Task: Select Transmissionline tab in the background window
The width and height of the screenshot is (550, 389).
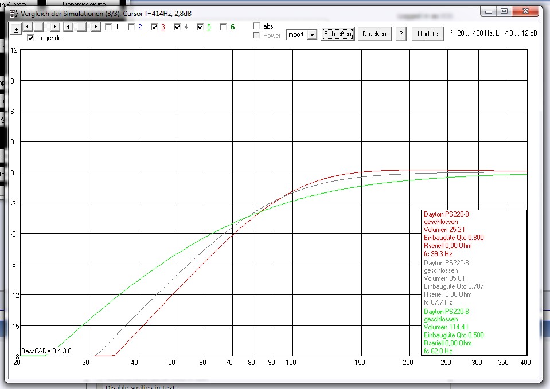Action: coord(84,4)
